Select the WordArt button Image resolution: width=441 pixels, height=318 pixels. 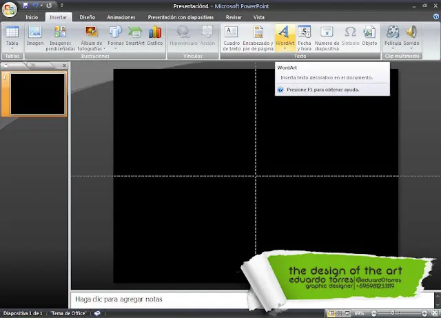click(285, 36)
